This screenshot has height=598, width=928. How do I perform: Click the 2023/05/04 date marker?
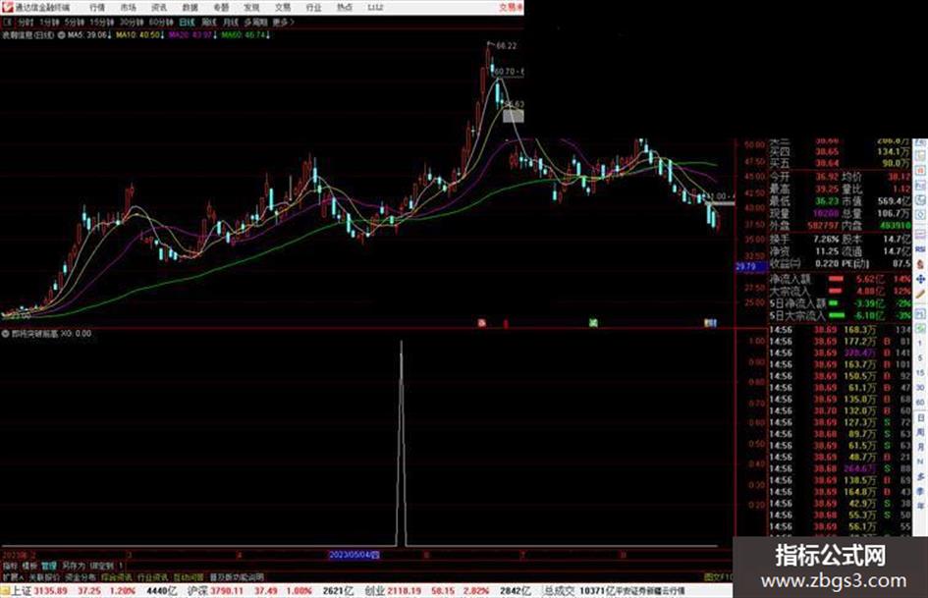click(354, 555)
